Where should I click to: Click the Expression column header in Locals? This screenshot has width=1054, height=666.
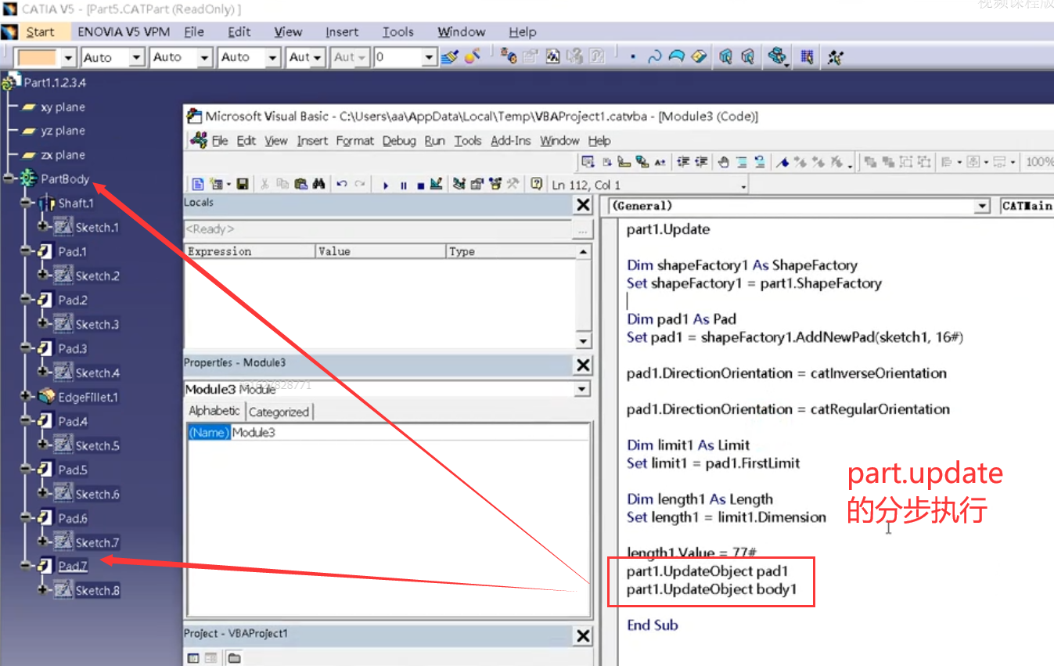(250, 251)
